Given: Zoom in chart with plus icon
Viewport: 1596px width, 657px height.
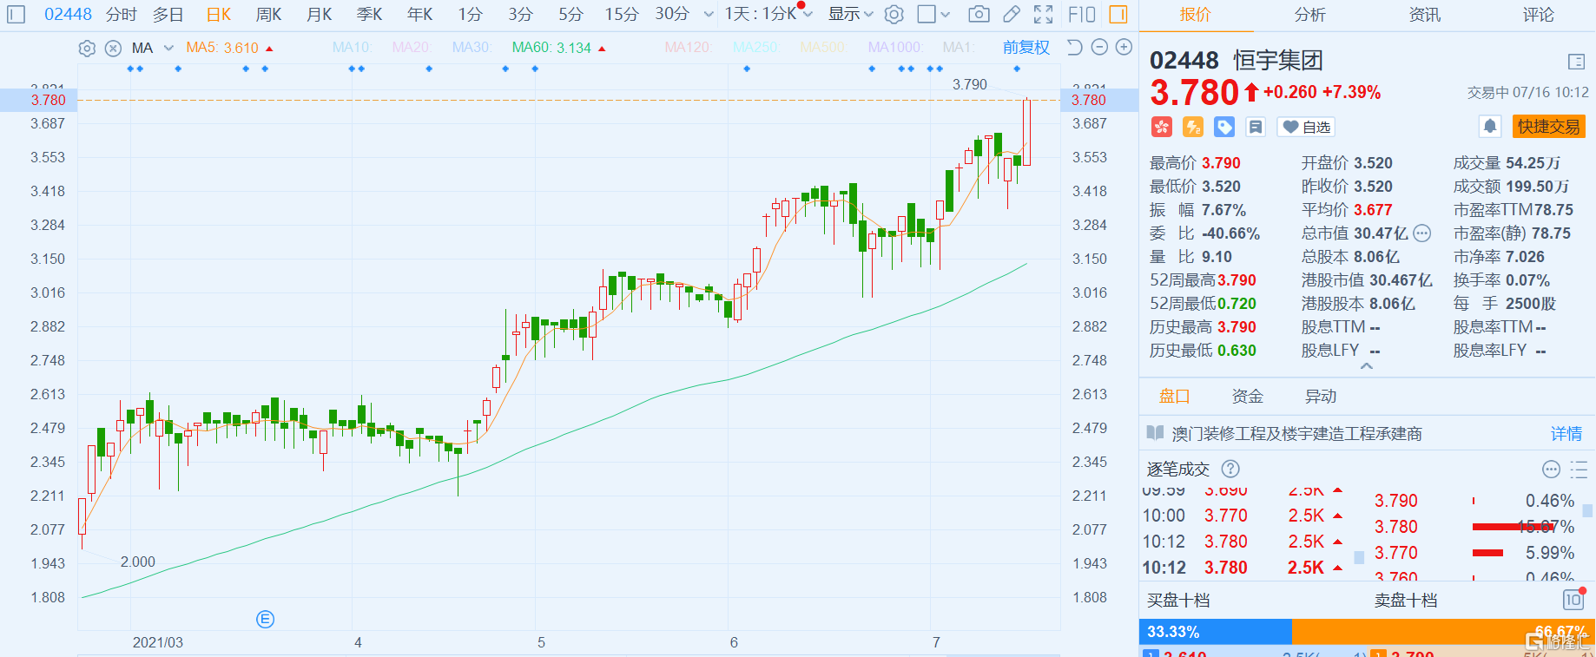Looking at the screenshot, I should coord(1124,47).
